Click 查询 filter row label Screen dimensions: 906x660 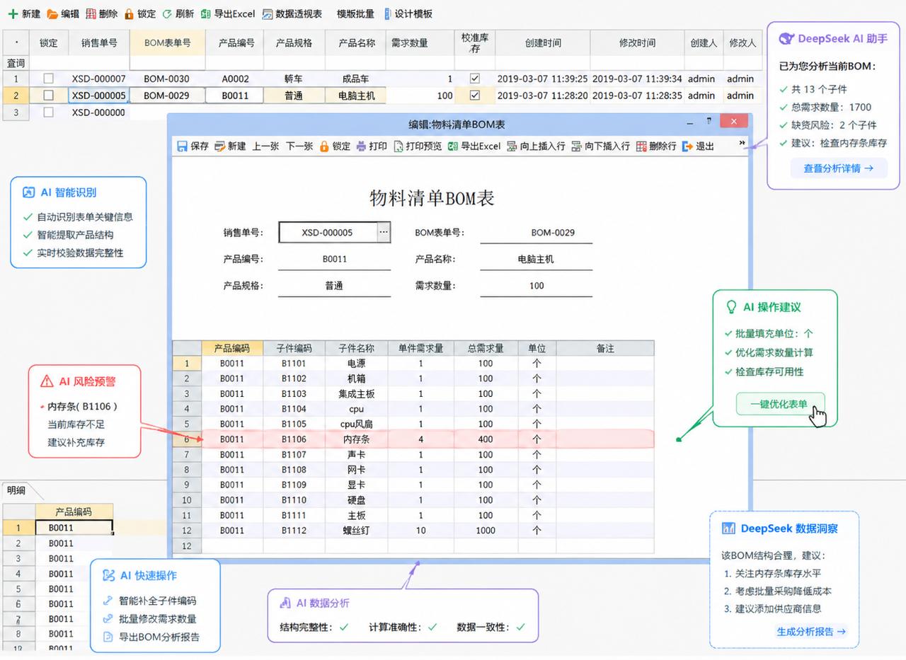pyautogui.click(x=16, y=64)
